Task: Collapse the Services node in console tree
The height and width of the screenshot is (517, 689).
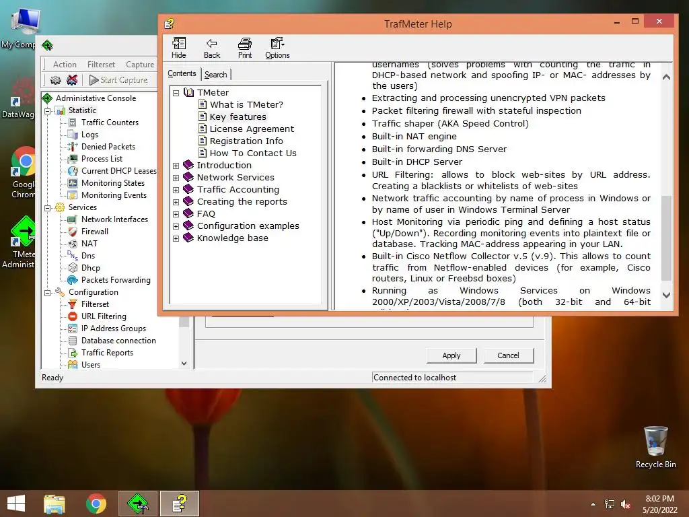Action: point(48,208)
